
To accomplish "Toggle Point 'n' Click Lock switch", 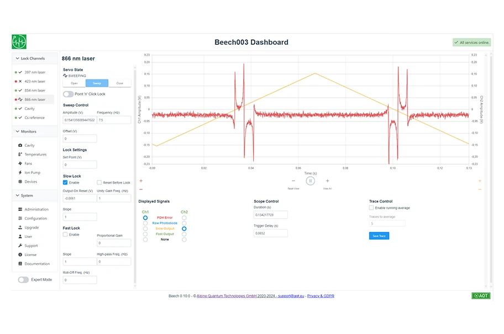I will (69, 94).
